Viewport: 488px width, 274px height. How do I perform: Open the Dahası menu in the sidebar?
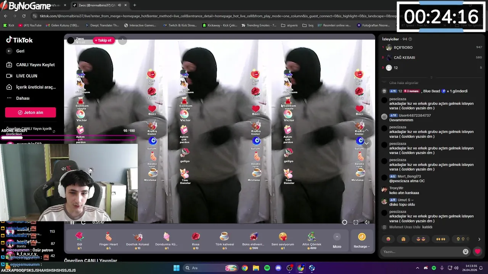[18, 98]
